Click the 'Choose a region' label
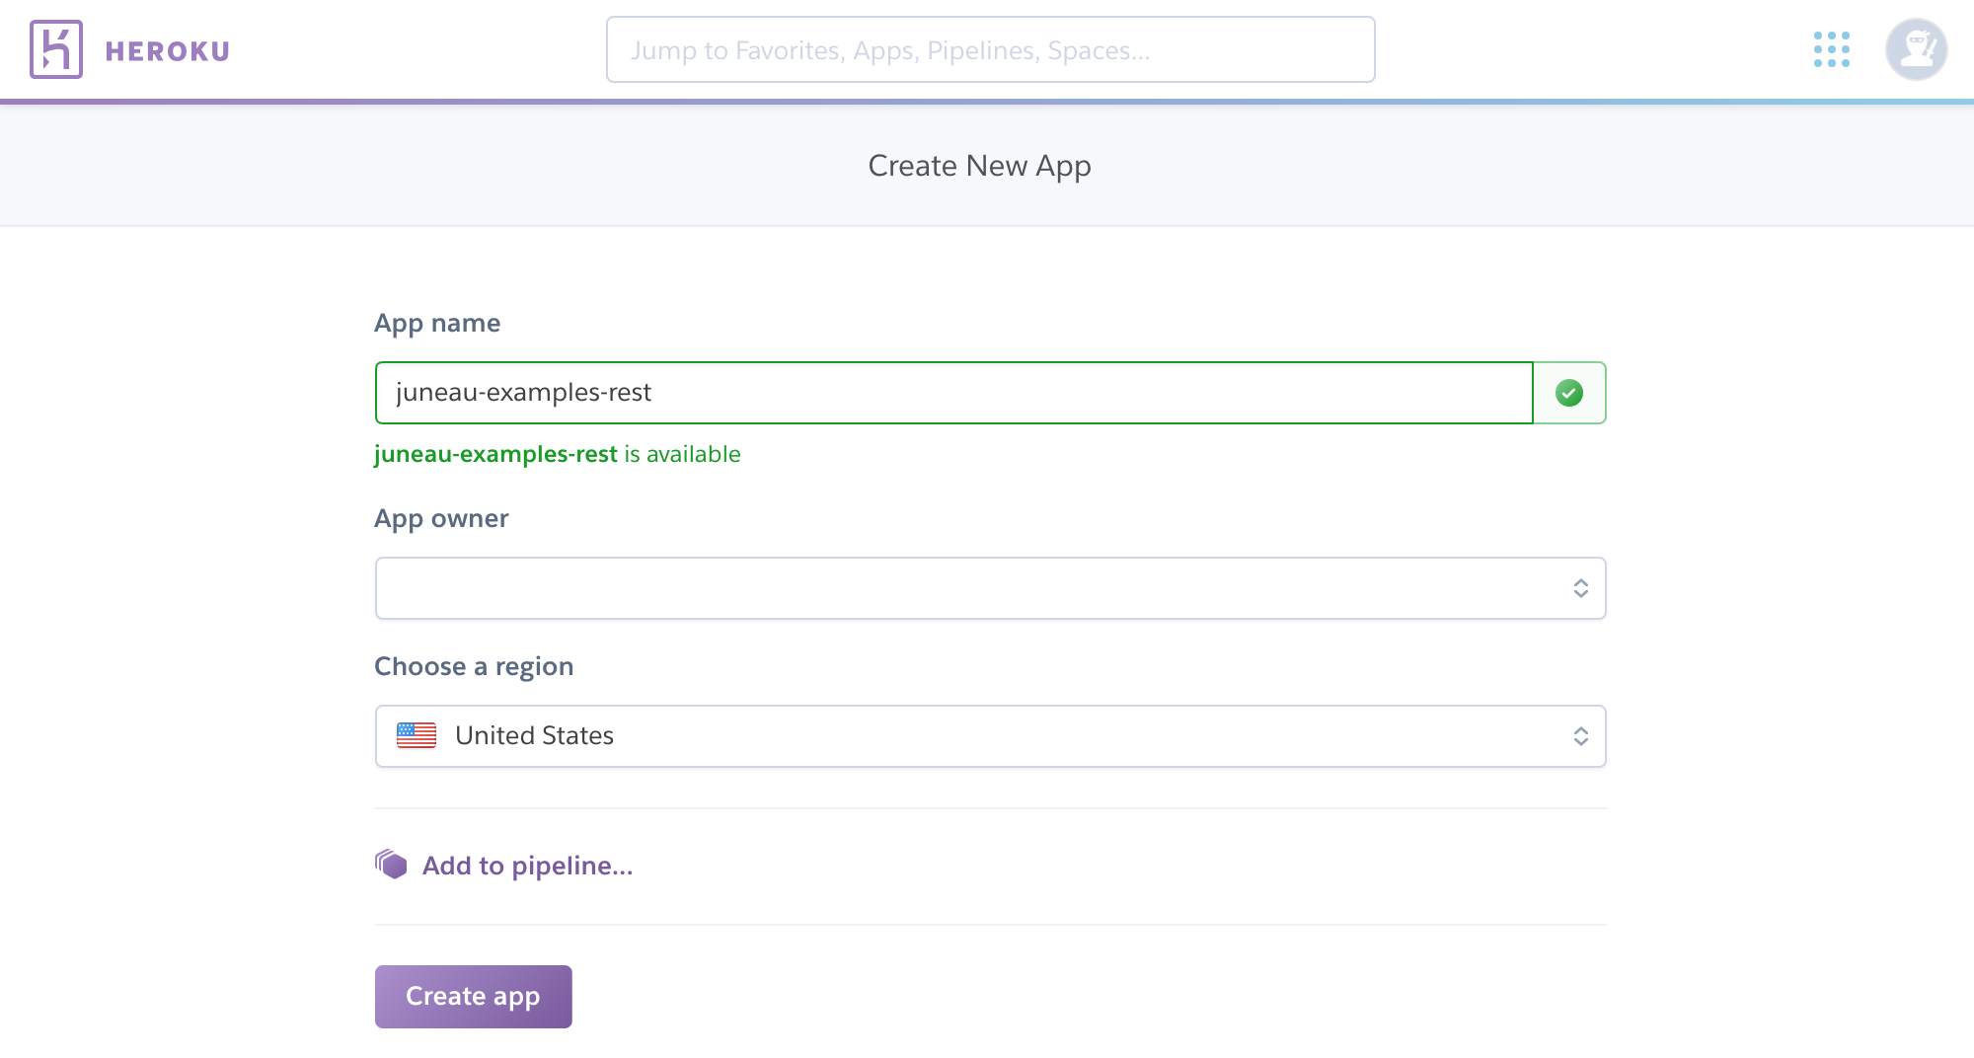Image resolution: width=1974 pixels, height=1058 pixels. (x=474, y=666)
